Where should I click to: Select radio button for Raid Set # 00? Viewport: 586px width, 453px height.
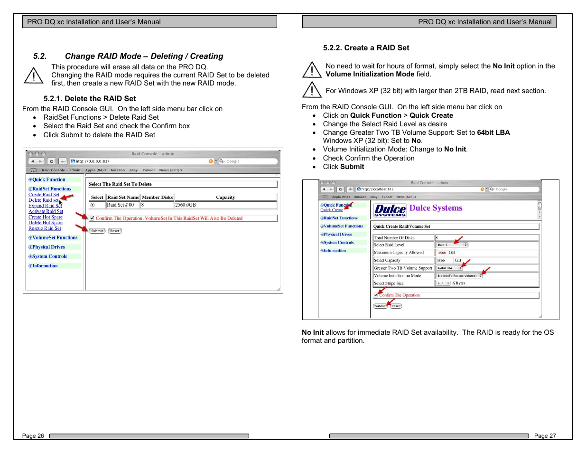click(x=93, y=206)
